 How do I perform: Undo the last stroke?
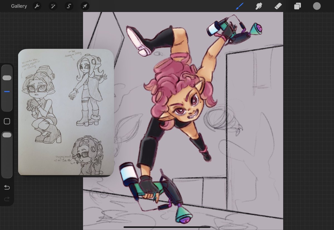pyautogui.click(x=7, y=187)
